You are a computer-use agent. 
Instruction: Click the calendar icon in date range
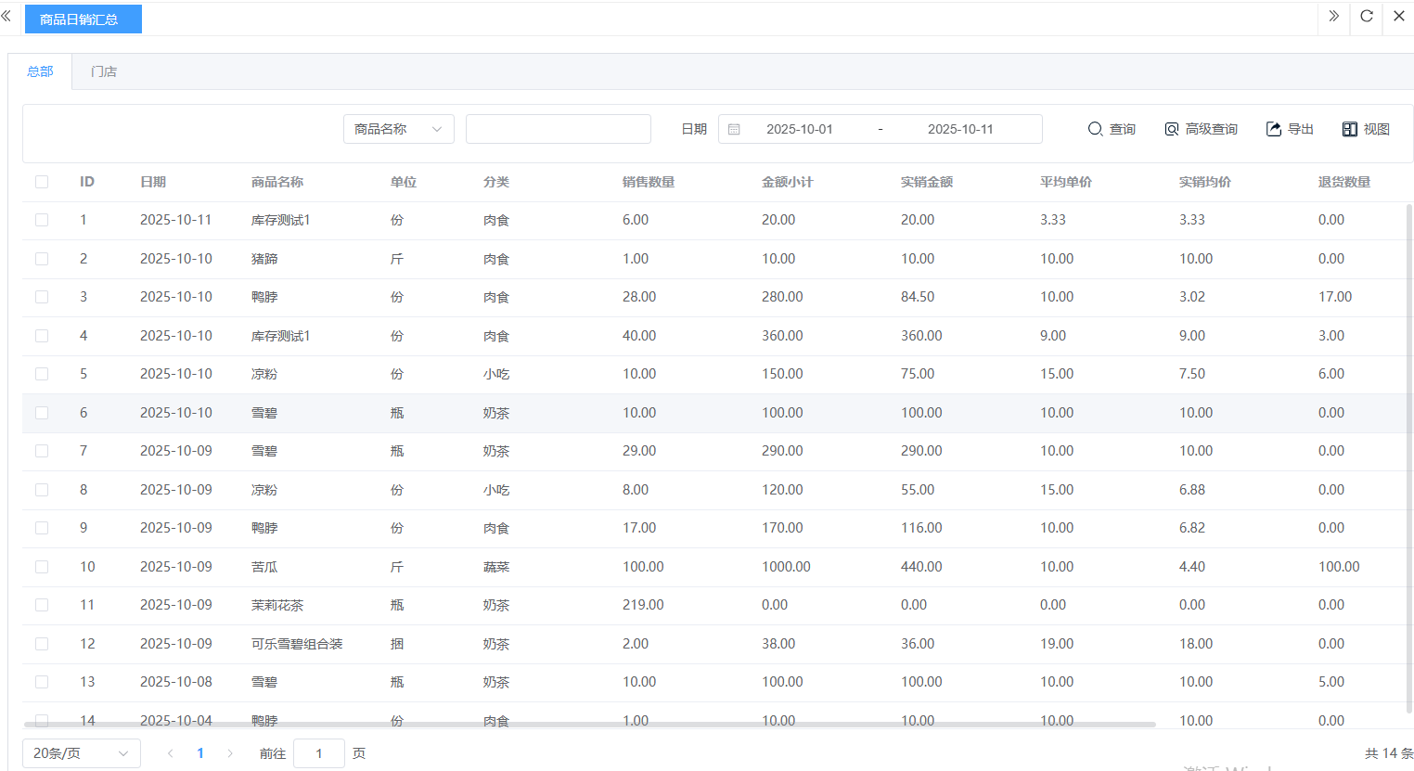[734, 129]
